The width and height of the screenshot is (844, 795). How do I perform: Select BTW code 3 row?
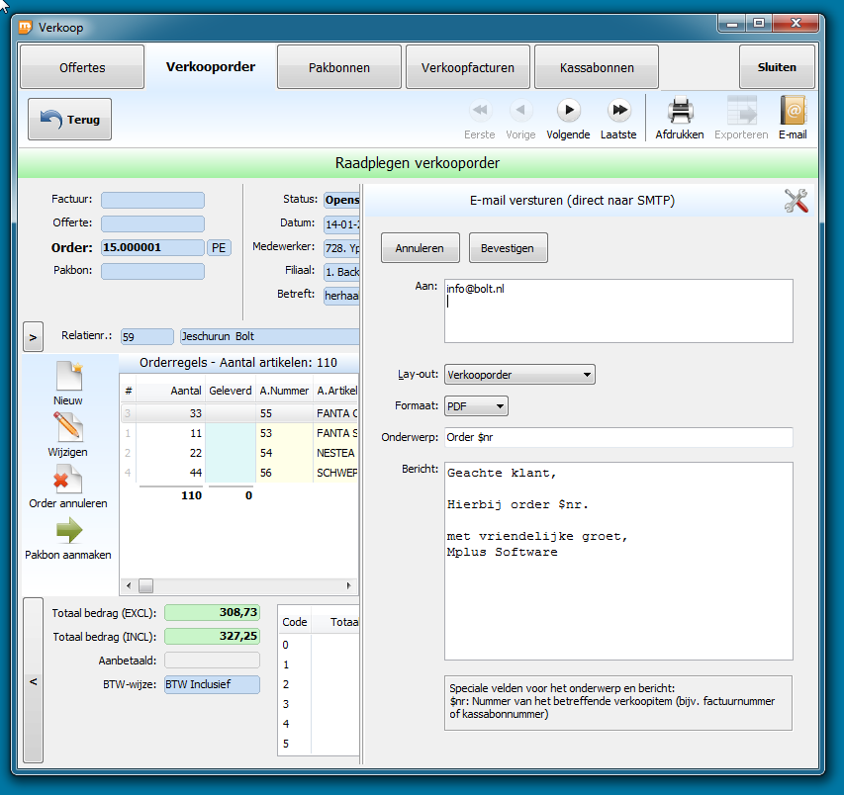coord(319,704)
